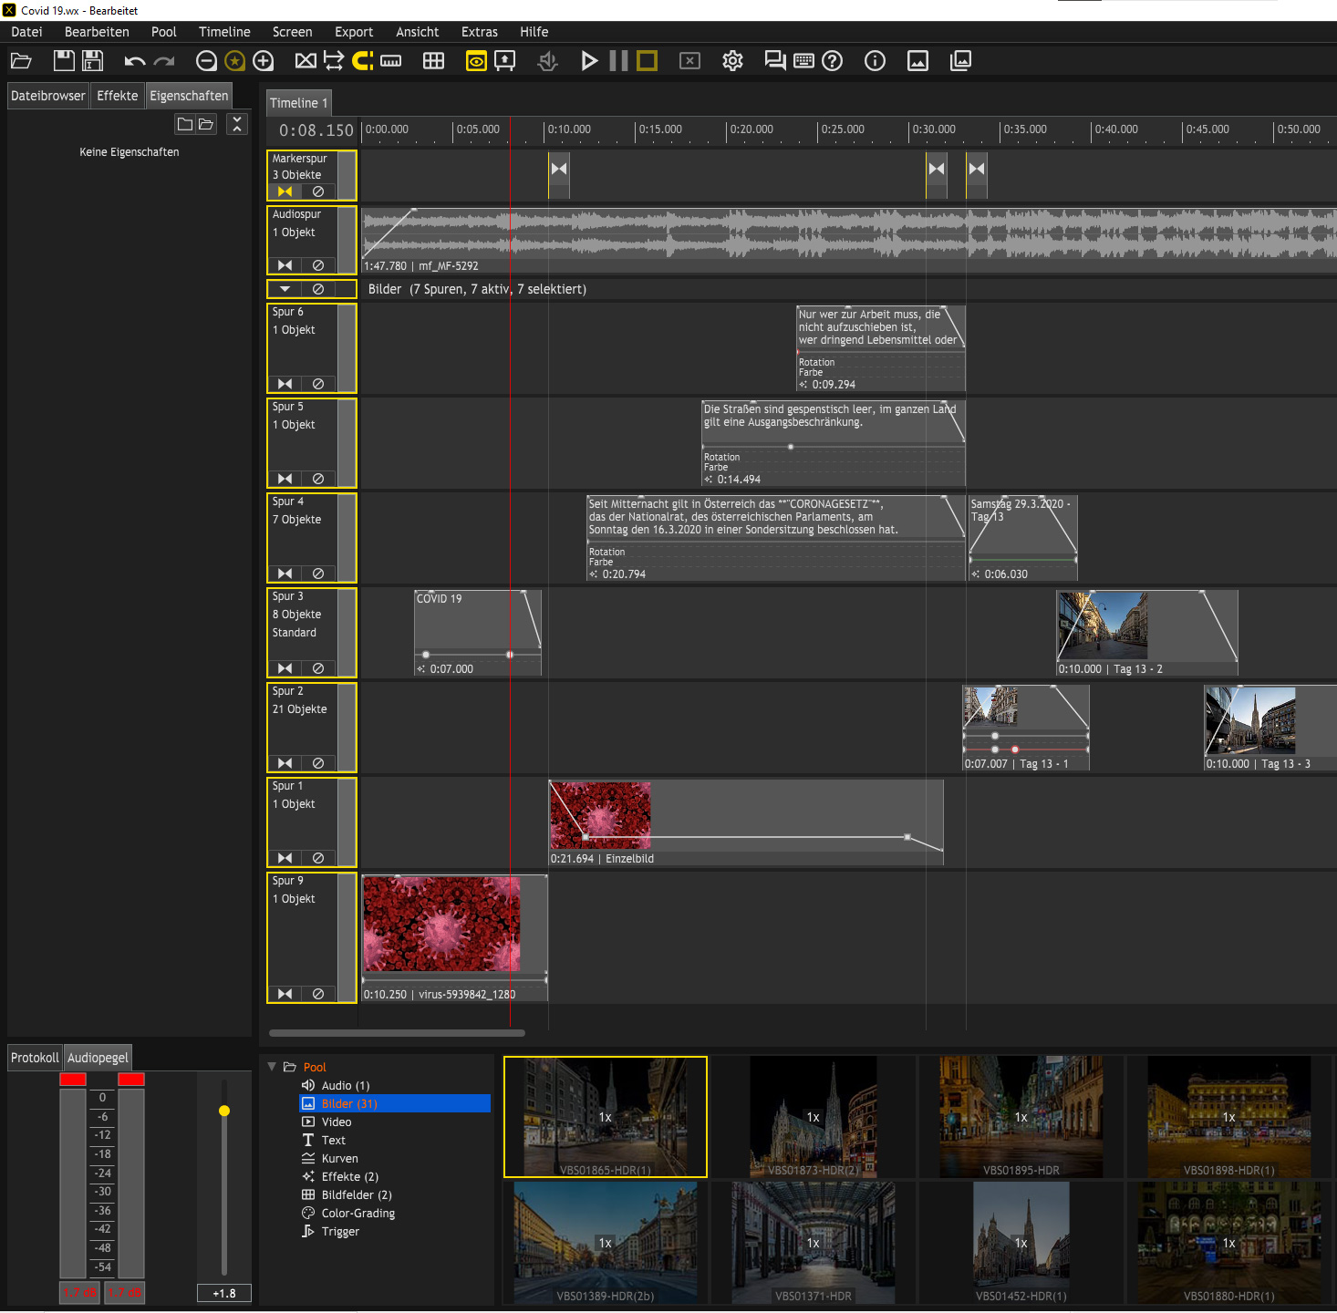Click the swap arrows toolbar icon

(x=334, y=61)
